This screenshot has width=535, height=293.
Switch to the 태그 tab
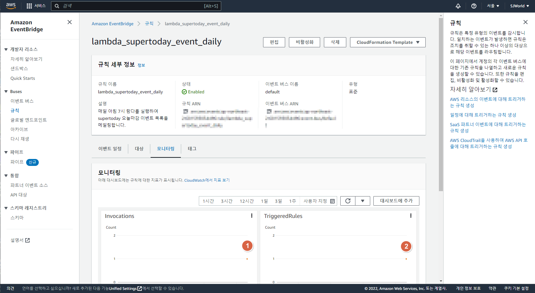pyautogui.click(x=192, y=149)
